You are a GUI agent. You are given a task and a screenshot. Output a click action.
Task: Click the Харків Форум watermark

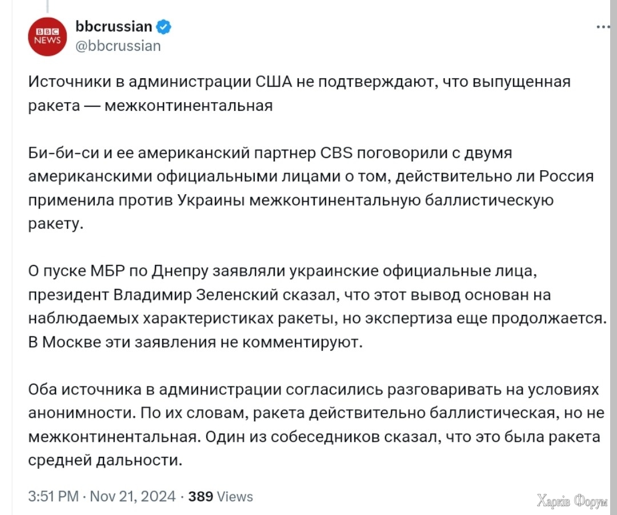(x=572, y=501)
